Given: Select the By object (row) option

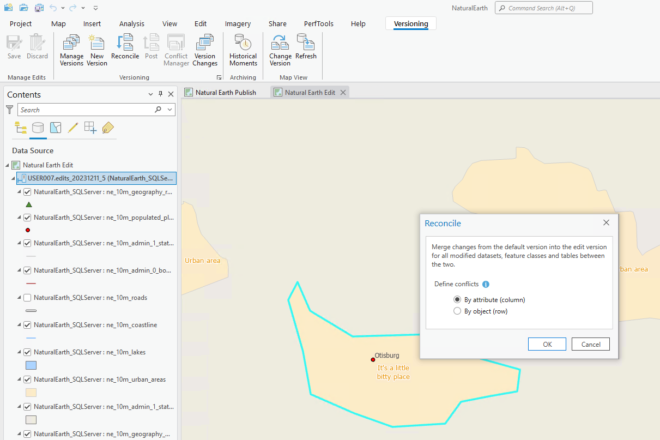Looking at the screenshot, I should click(458, 311).
